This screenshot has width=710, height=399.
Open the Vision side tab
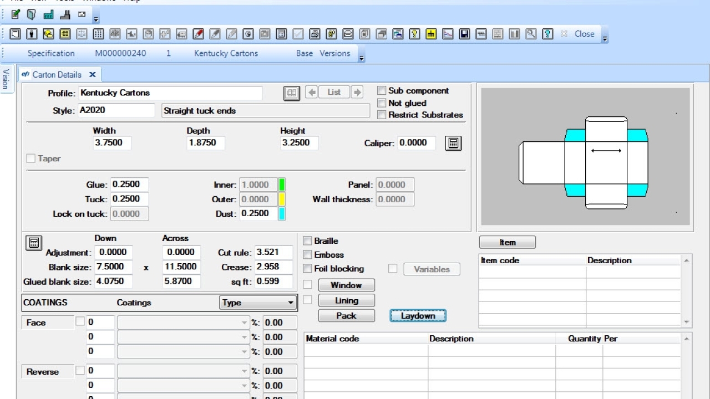pyautogui.click(x=6, y=79)
